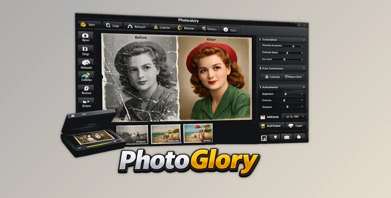Image resolution: width=391 pixels, height=198 pixels.
Task: Open the first top toolbar tab with orange icon
Action: coord(89,25)
